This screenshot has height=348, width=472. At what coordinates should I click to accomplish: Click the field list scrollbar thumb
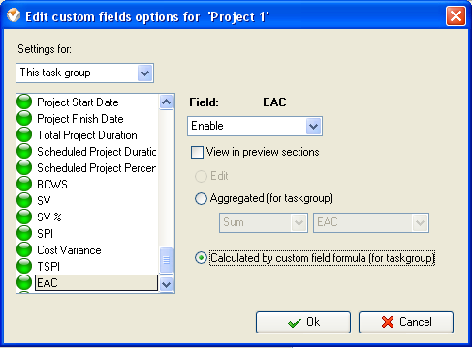[x=166, y=260]
